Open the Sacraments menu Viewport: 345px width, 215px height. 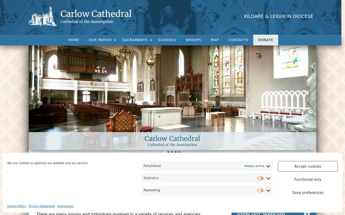135,40
